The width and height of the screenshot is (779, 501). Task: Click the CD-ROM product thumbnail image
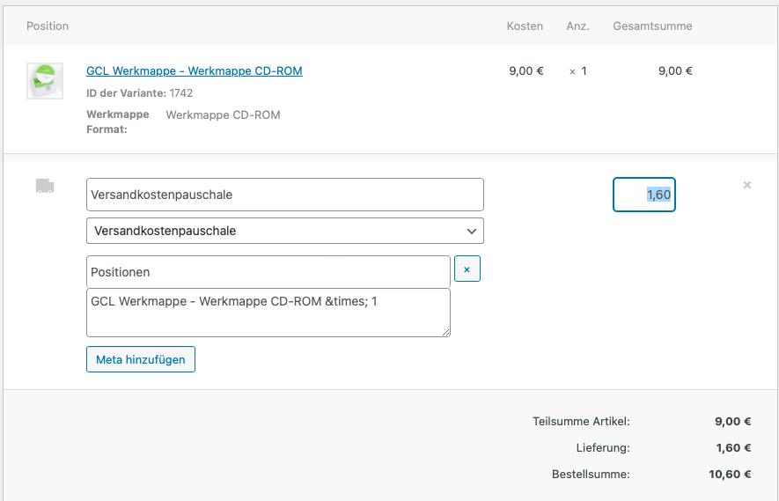pyautogui.click(x=44, y=81)
